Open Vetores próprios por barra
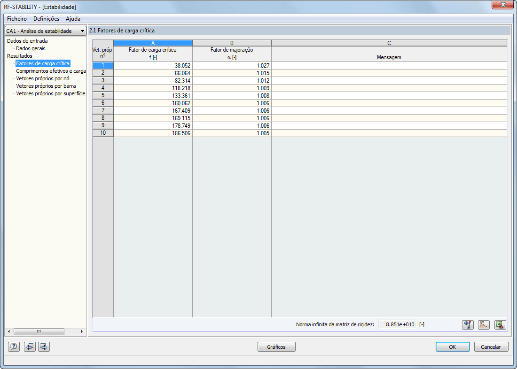This screenshot has height=369, width=517. (x=46, y=86)
